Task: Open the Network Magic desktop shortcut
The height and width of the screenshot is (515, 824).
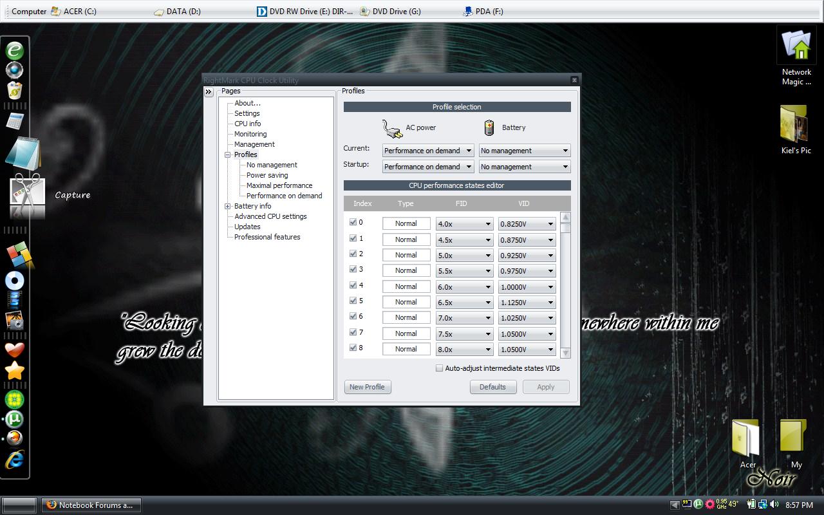Action: 796,57
